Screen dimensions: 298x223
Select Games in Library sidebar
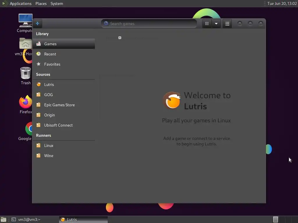pyautogui.click(x=64, y=44)
